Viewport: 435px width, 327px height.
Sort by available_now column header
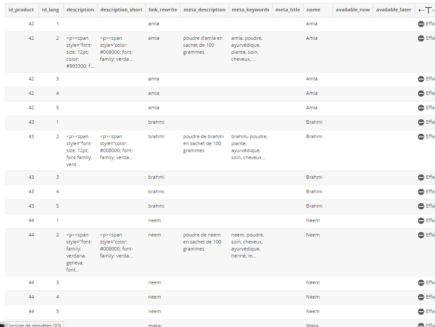click(x=353, y=10)
